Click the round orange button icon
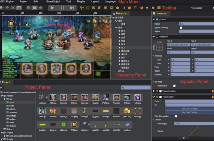This screenshot has width=214, height=141. pyautogui.click(x=117, y=8)
